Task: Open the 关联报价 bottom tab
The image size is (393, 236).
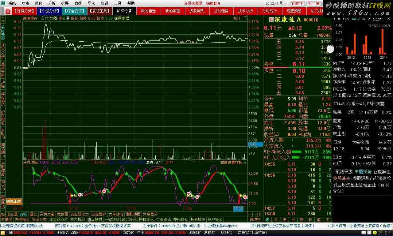Action: pos(22,219)
